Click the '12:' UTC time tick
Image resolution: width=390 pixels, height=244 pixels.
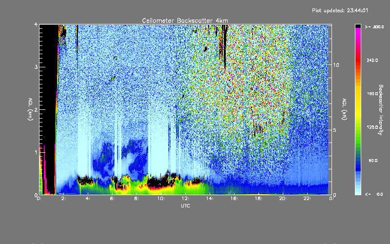coord(185,199)
